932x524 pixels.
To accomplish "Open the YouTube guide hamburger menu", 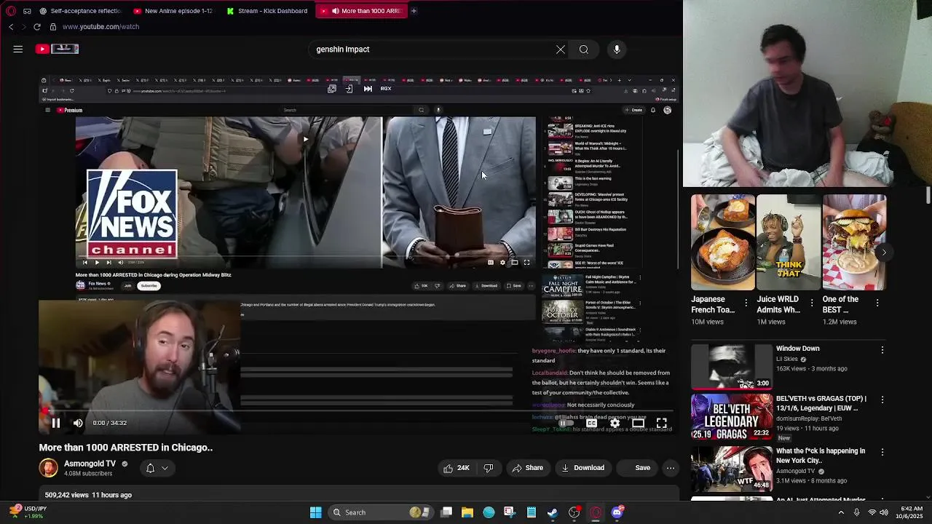I will 18,49.
